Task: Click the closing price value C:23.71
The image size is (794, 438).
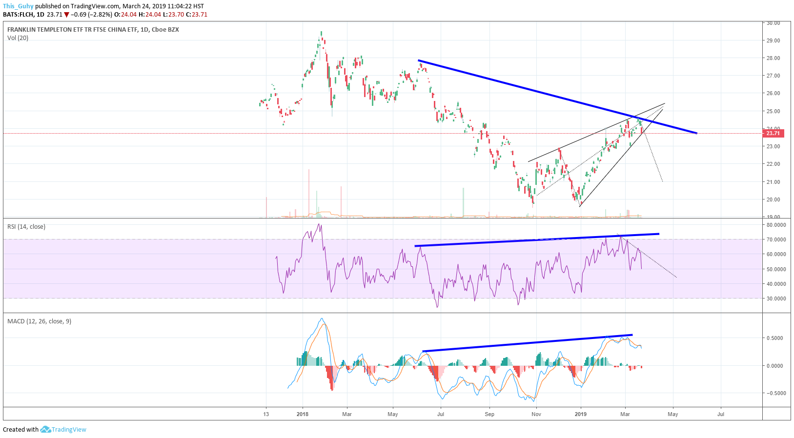Action: [x=197, y=14]
